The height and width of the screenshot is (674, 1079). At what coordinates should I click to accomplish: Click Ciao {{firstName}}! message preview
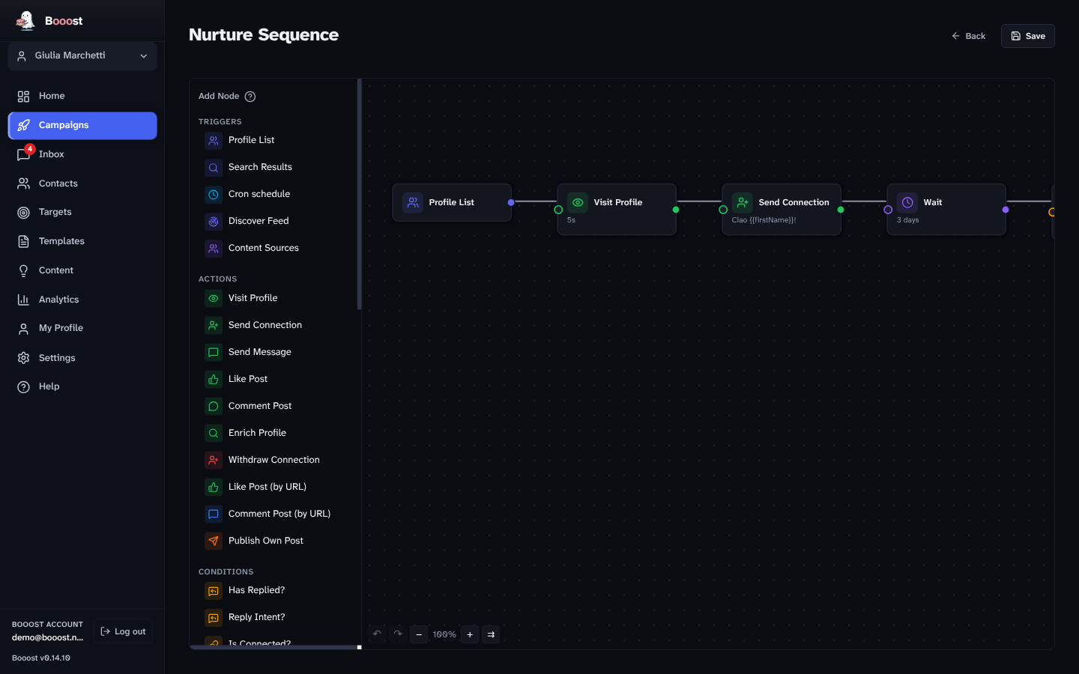coord(764,220)
